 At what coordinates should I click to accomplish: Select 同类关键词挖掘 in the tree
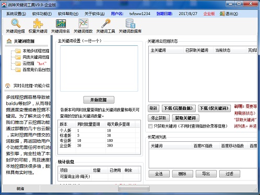[36, 57]
